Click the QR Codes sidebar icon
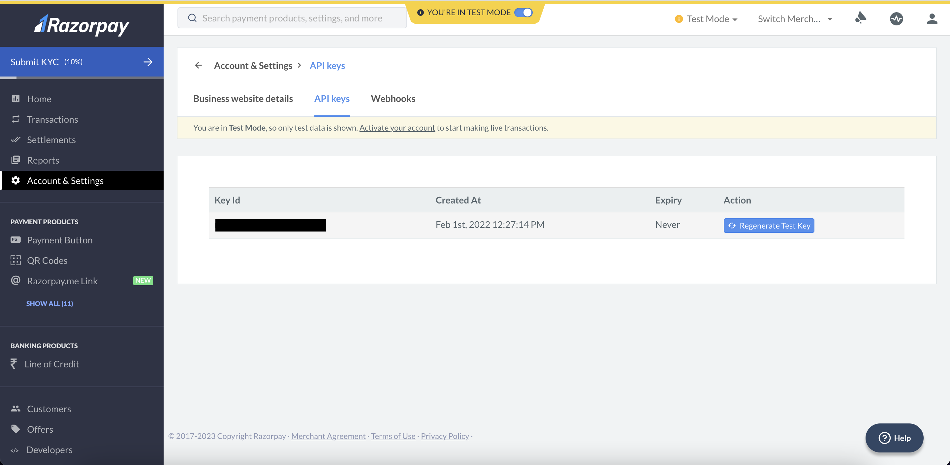Screen dimensions: 950x465 pos(16,260)
